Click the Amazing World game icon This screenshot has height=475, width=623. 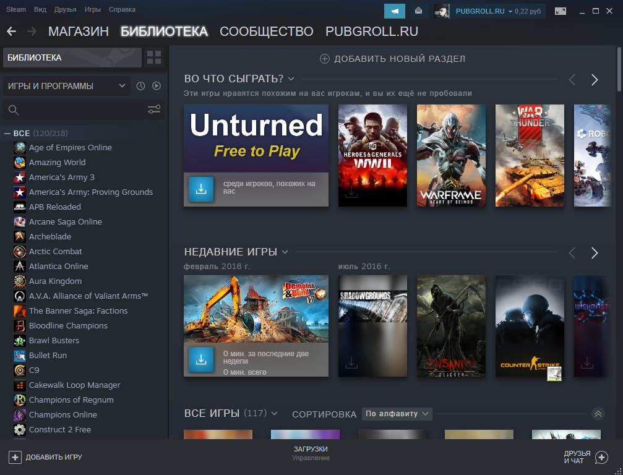19,163
